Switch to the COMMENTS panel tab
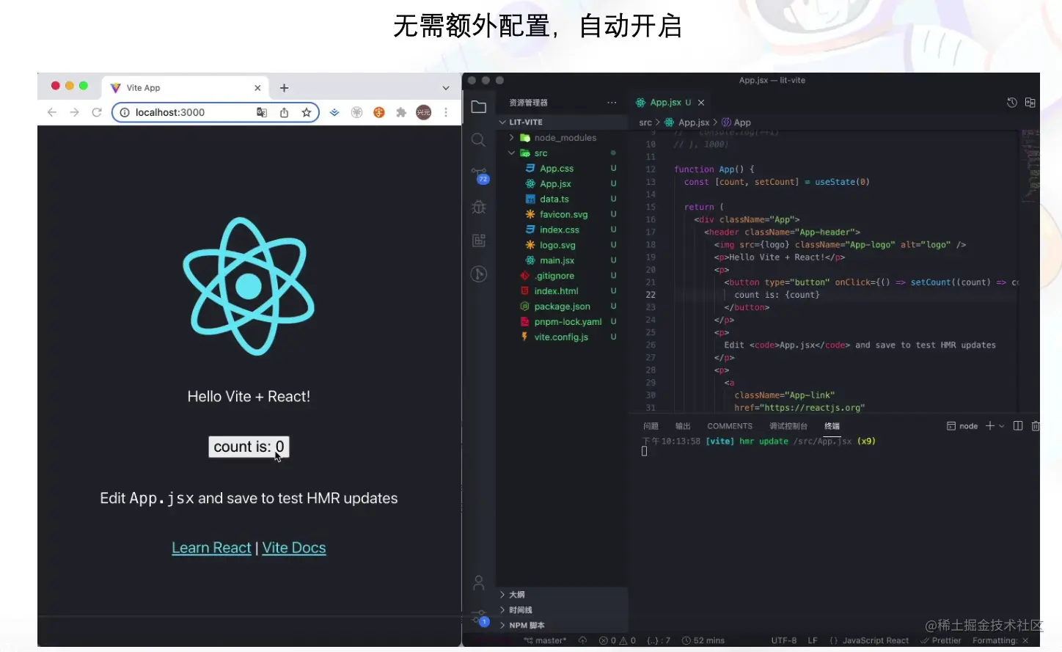This screenshot has width=1062, height=652. (730, 426)
